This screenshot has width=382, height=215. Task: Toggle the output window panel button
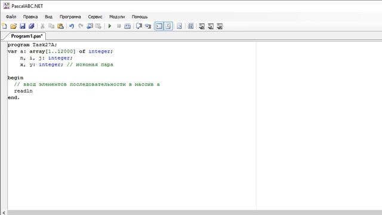pyautogui.click(x=159, y=26)
